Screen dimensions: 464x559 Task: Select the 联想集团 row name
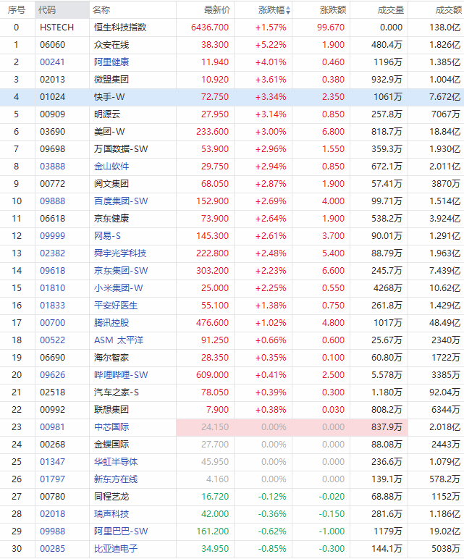coord(111,410)
